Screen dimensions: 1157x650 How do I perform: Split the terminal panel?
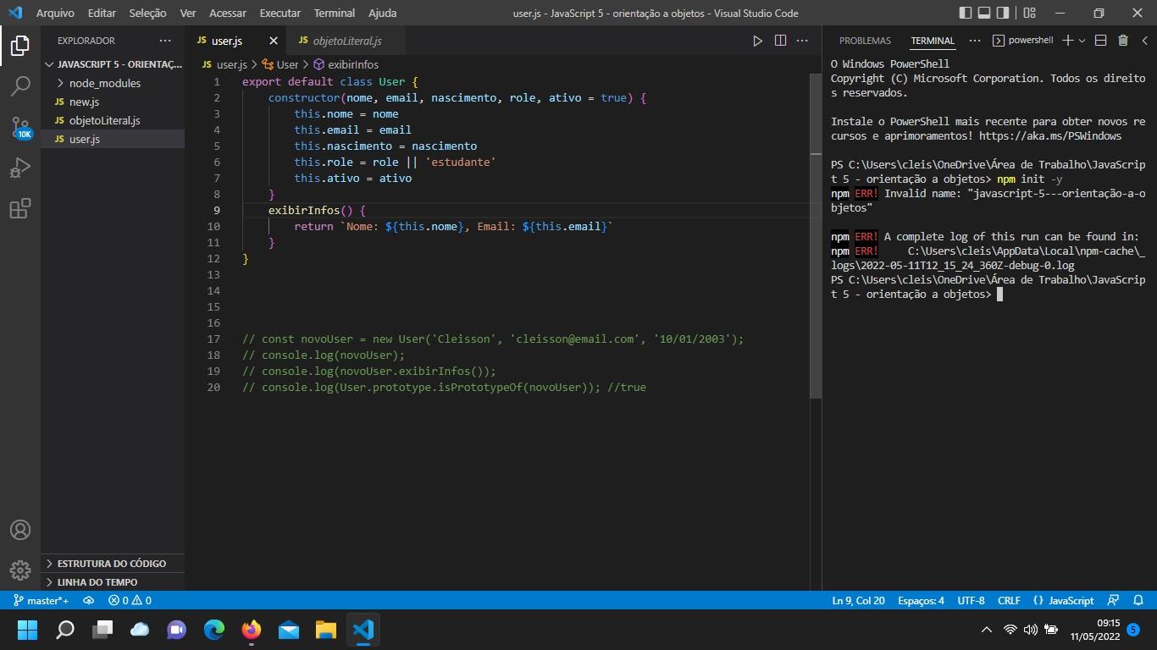click(1101, 41)
